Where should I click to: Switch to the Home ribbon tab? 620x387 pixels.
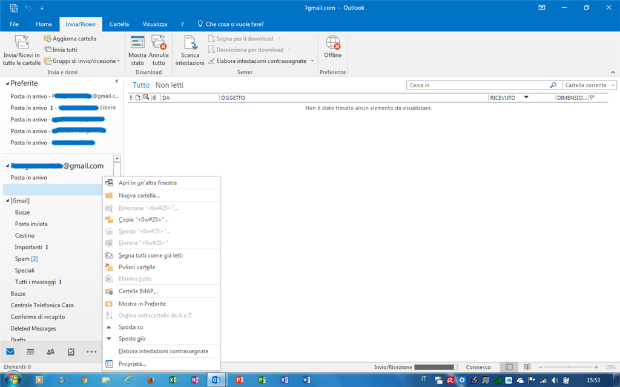(x=44, y=24)
